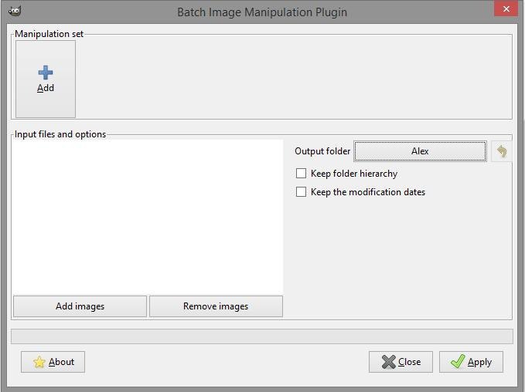Open the About dialog
The width and height of the screenshot is (525, 392).
53,362
